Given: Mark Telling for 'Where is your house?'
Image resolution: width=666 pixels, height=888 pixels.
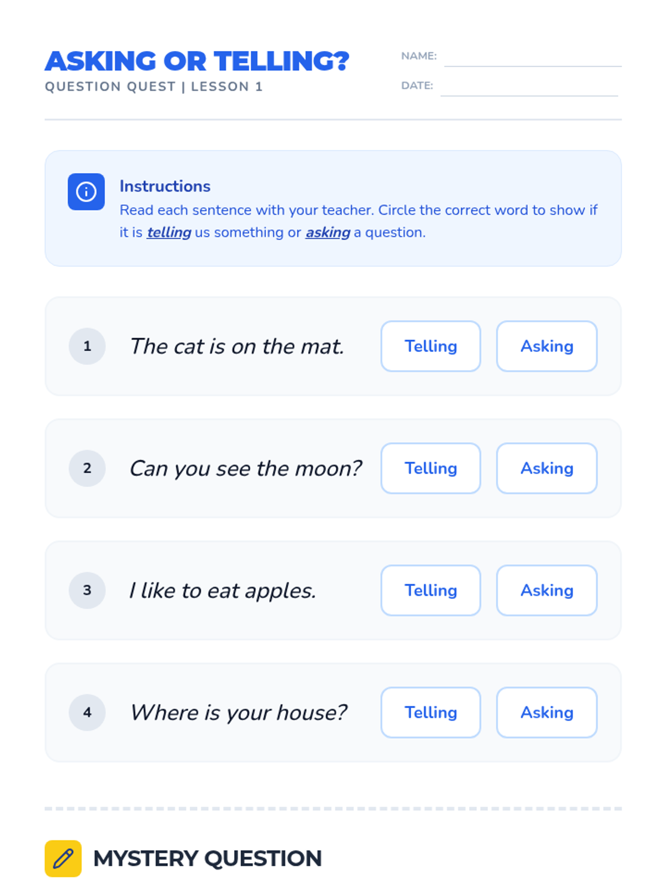Looking at the screenshot, I should [431, 713].
